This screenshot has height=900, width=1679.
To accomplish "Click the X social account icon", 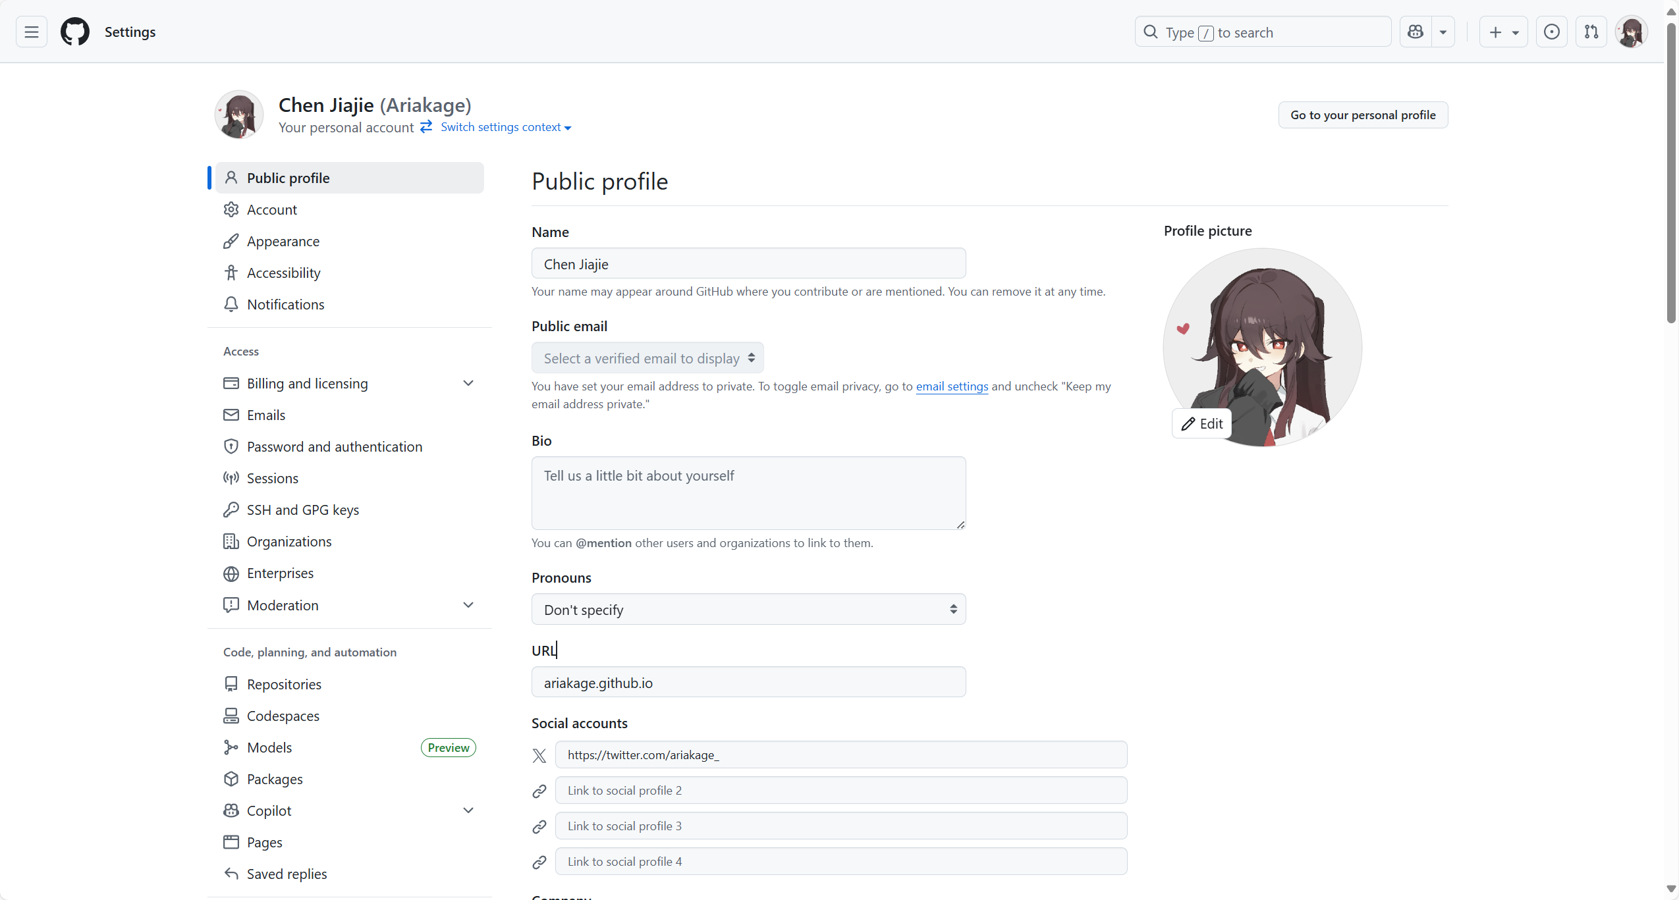I will click(x=539, y=755).
